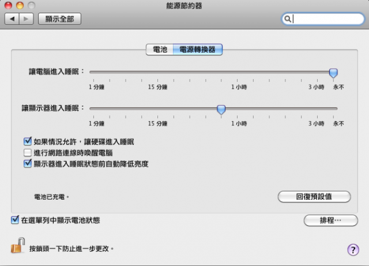The image size is (369, 266).
Task: Go forward with the right arrow button
Action: point(27,19)
